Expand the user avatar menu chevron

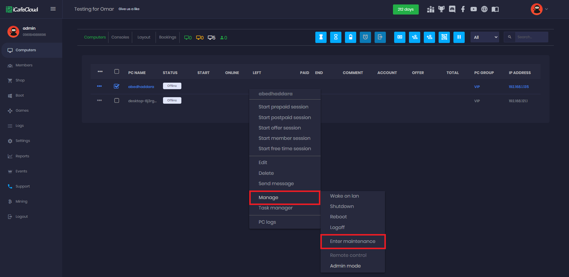(546, 9)
